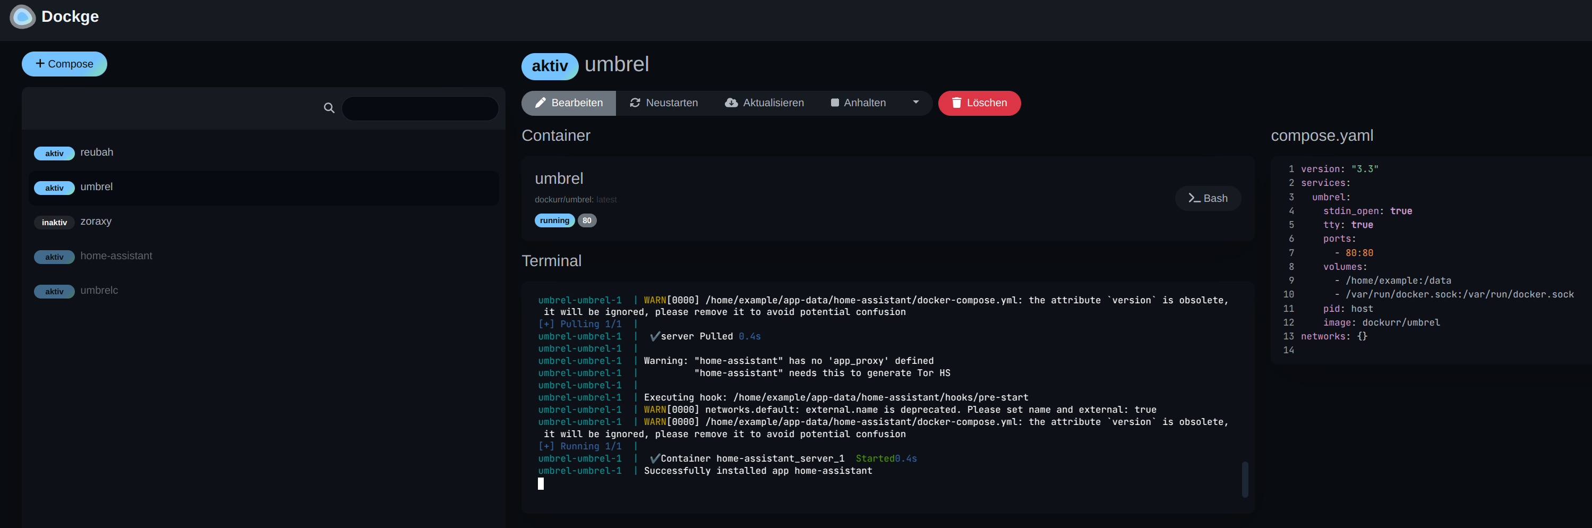The height and width of the screenshot is (528, 1592).
Task: Open the reubah stack
Action: coord(263,152)
